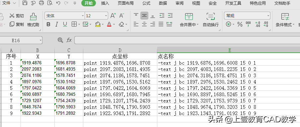Expand the Name Box dropdown E16
This screenshot has height=127, width=300.
40,40
